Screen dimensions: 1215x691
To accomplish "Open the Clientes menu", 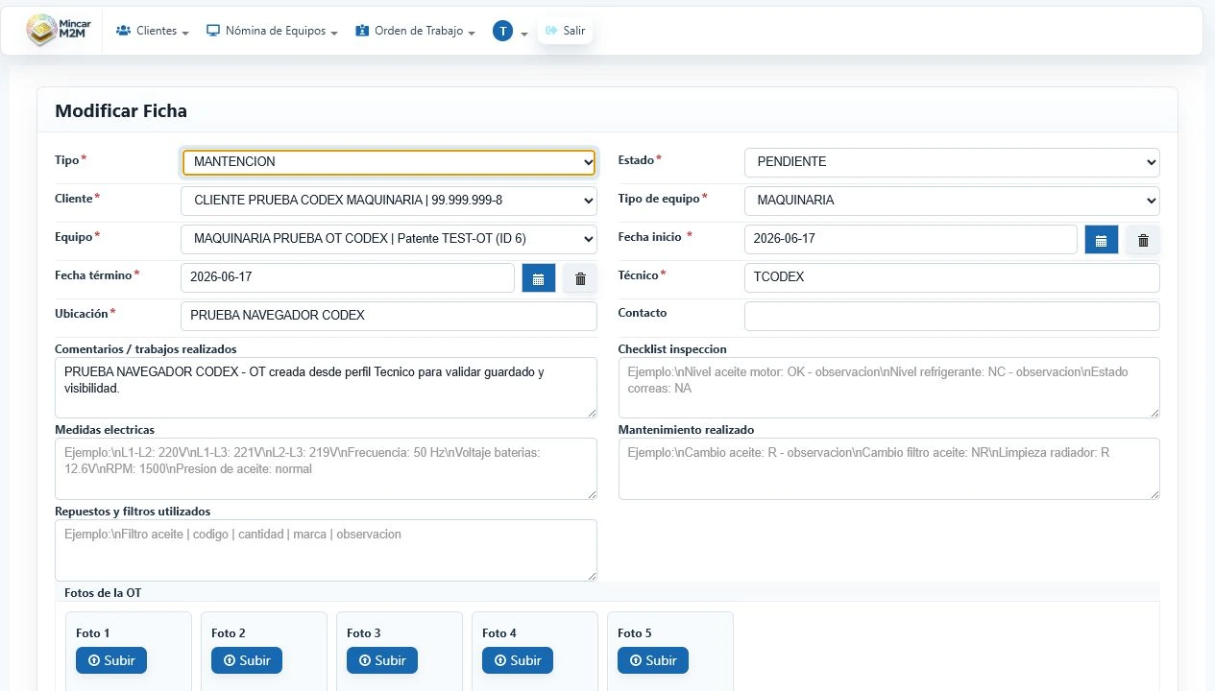I will coord(152,31).
